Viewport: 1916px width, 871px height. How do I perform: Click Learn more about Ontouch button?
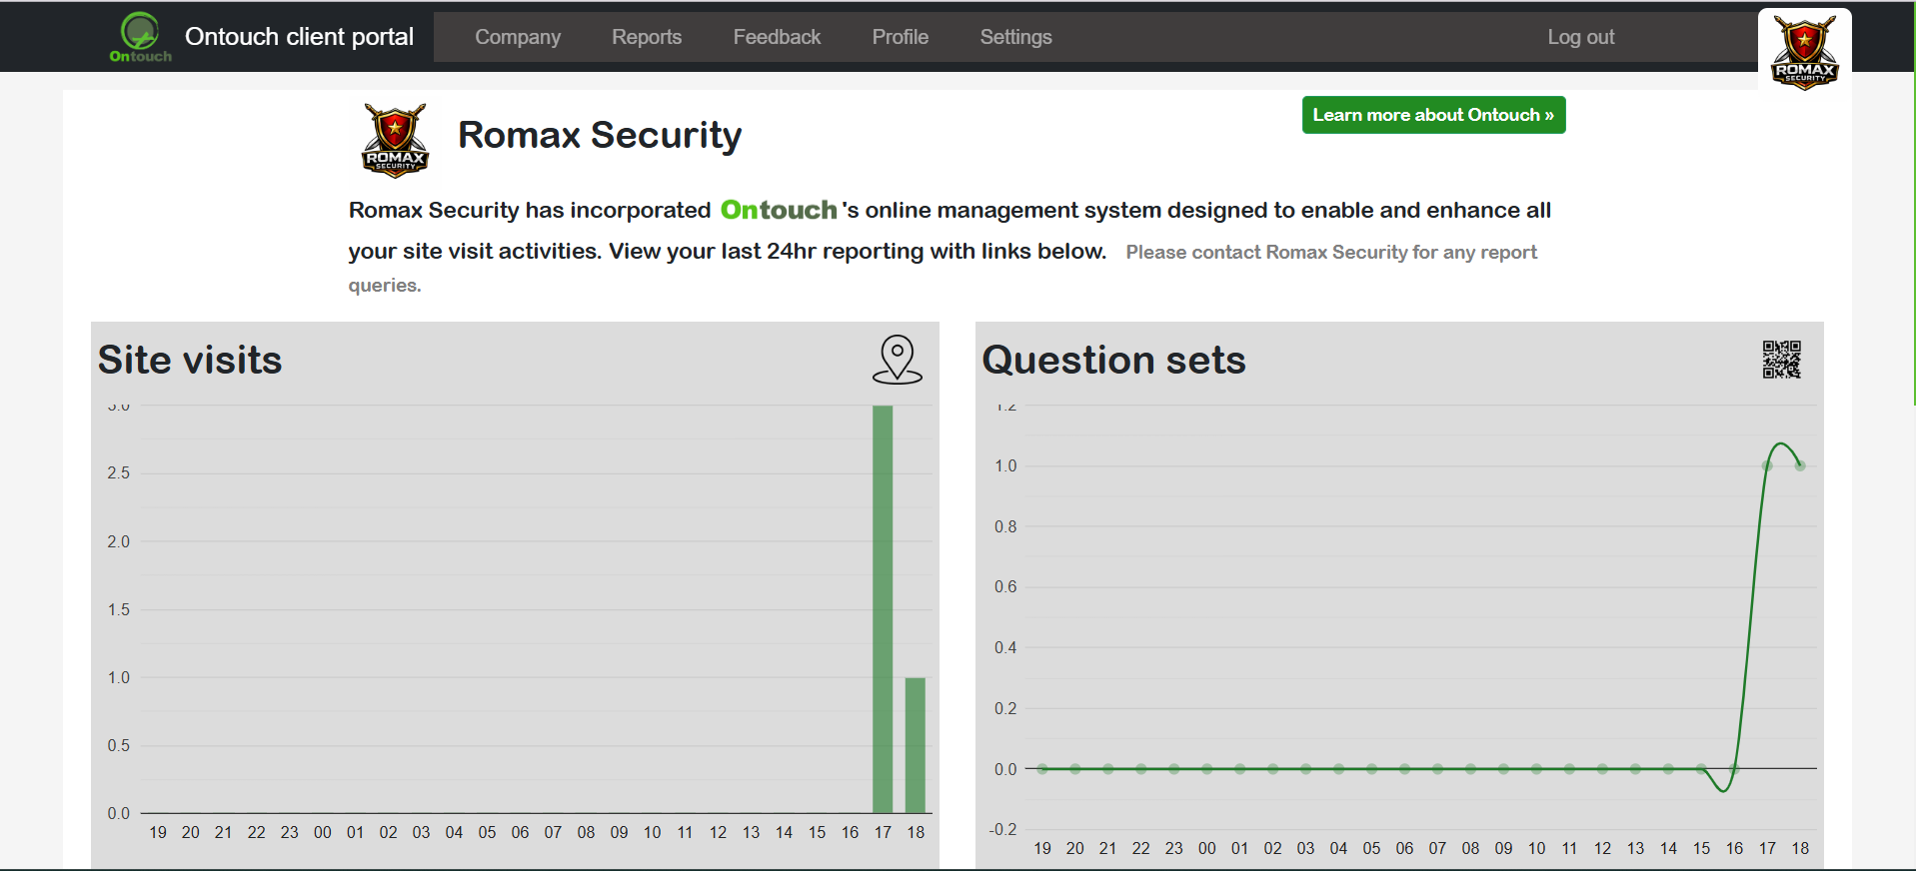[1433, 115]
